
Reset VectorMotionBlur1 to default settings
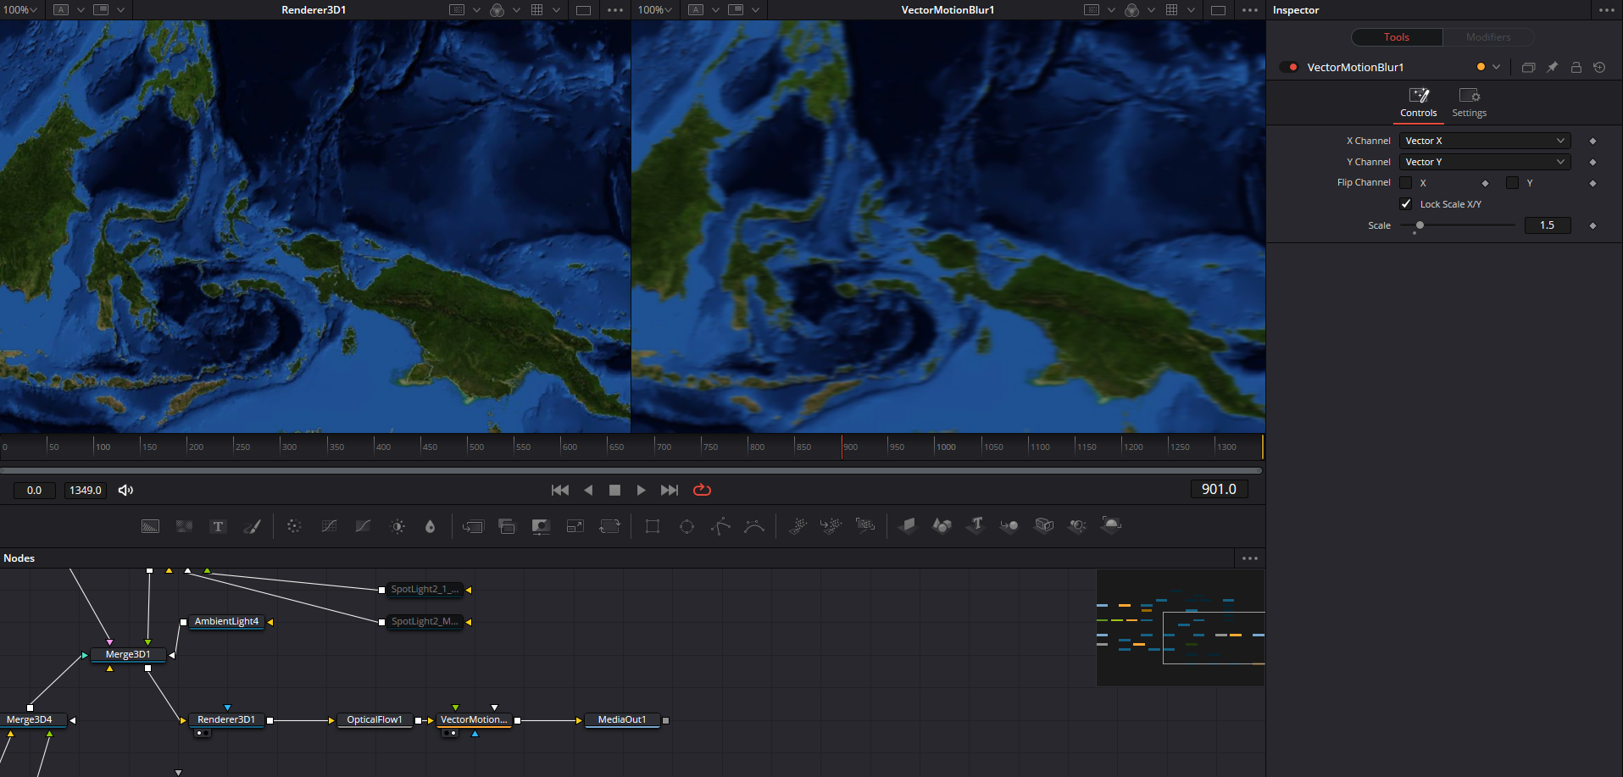1599,67
